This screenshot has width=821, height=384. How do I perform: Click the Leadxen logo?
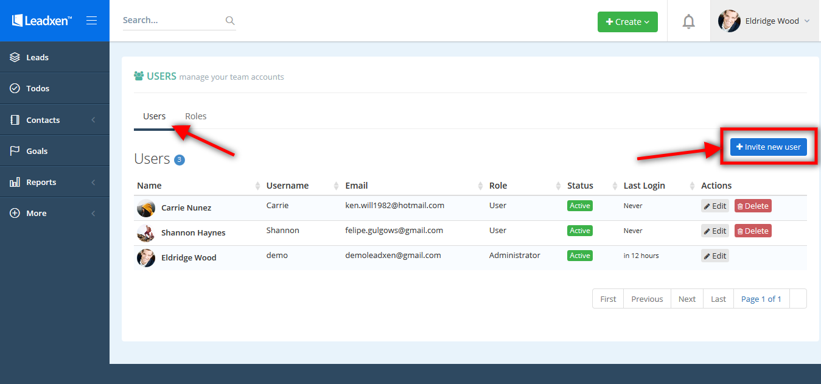click(41, 21)
